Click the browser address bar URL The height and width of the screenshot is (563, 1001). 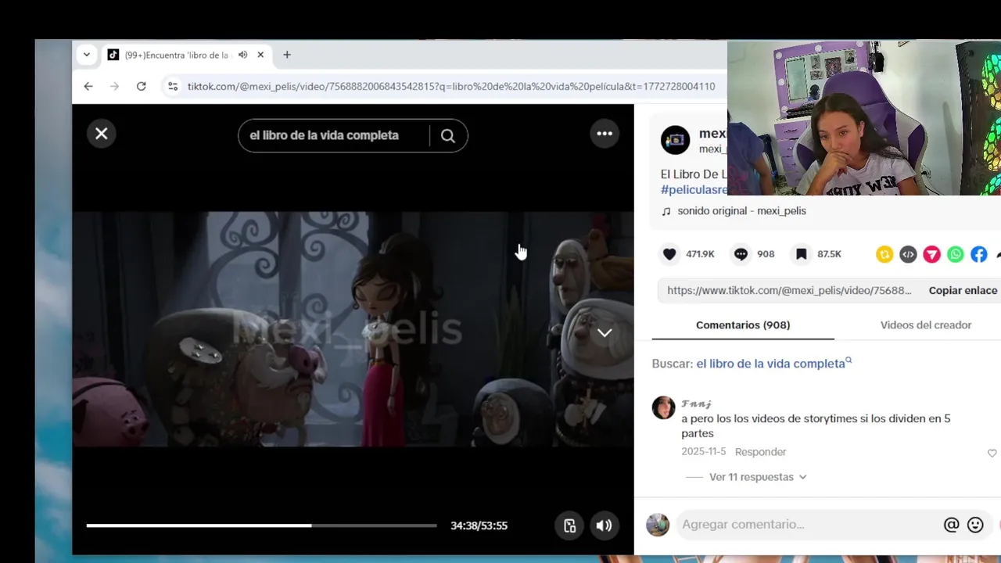coord(451,87)
